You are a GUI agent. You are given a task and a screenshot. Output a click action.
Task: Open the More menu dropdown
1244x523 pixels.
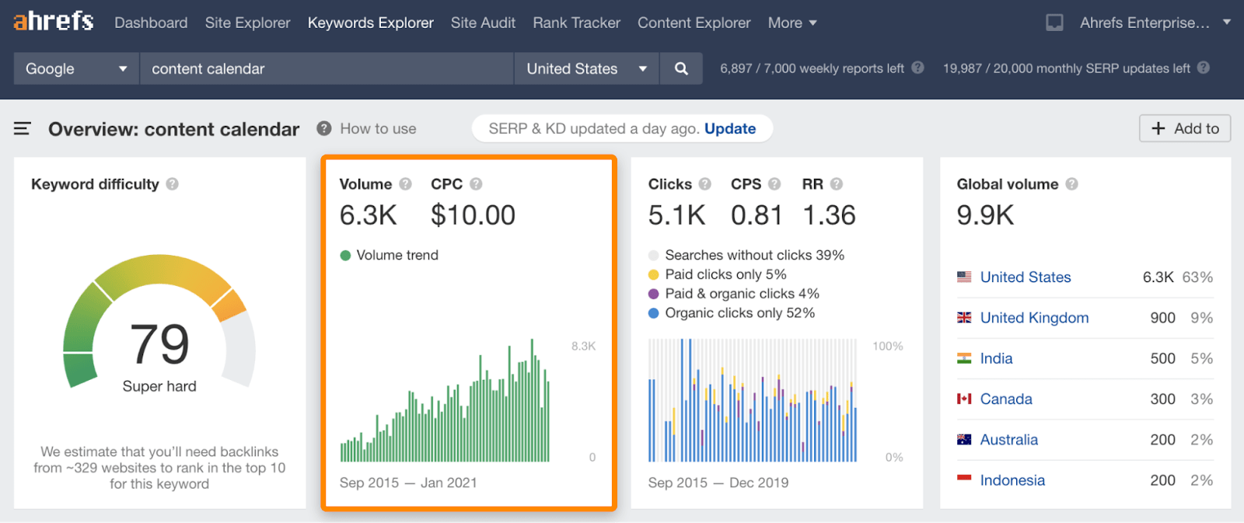tap(792, 23)
